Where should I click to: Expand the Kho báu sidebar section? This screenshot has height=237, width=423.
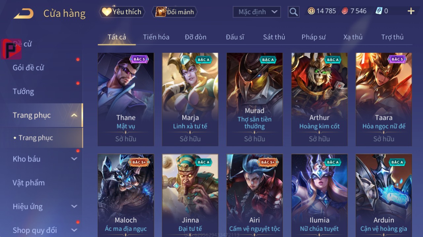coord(74,159)
